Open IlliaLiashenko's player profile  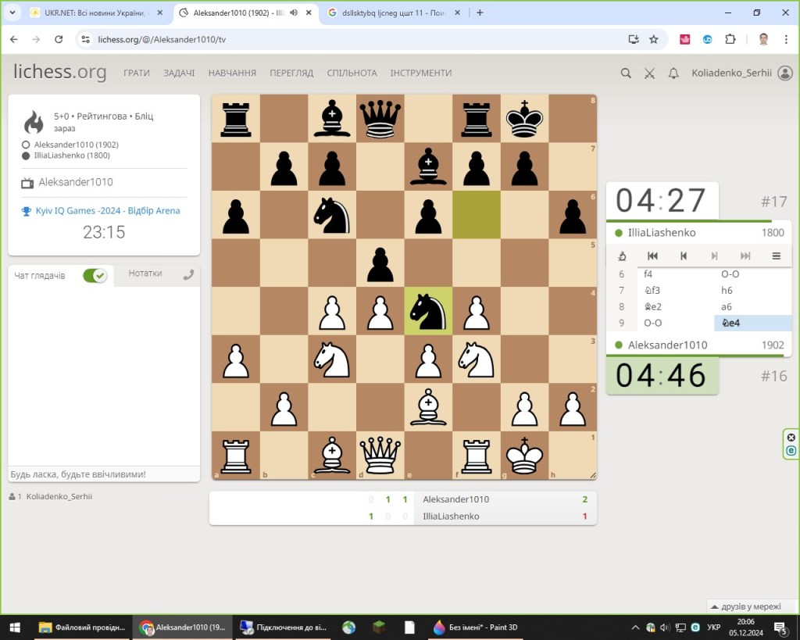pyautogui.click(x=662, y=232)
